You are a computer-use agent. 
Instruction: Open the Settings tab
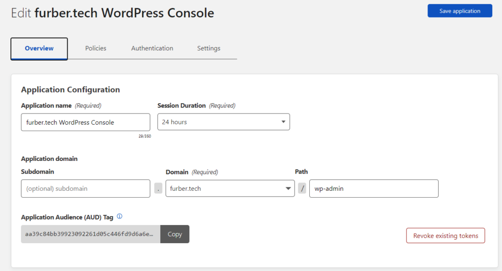(x=209, y=48)
